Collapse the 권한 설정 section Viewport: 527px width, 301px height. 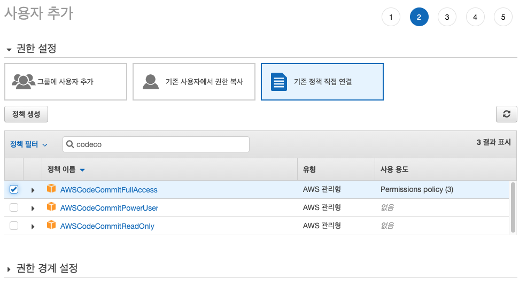pos(9,49)
